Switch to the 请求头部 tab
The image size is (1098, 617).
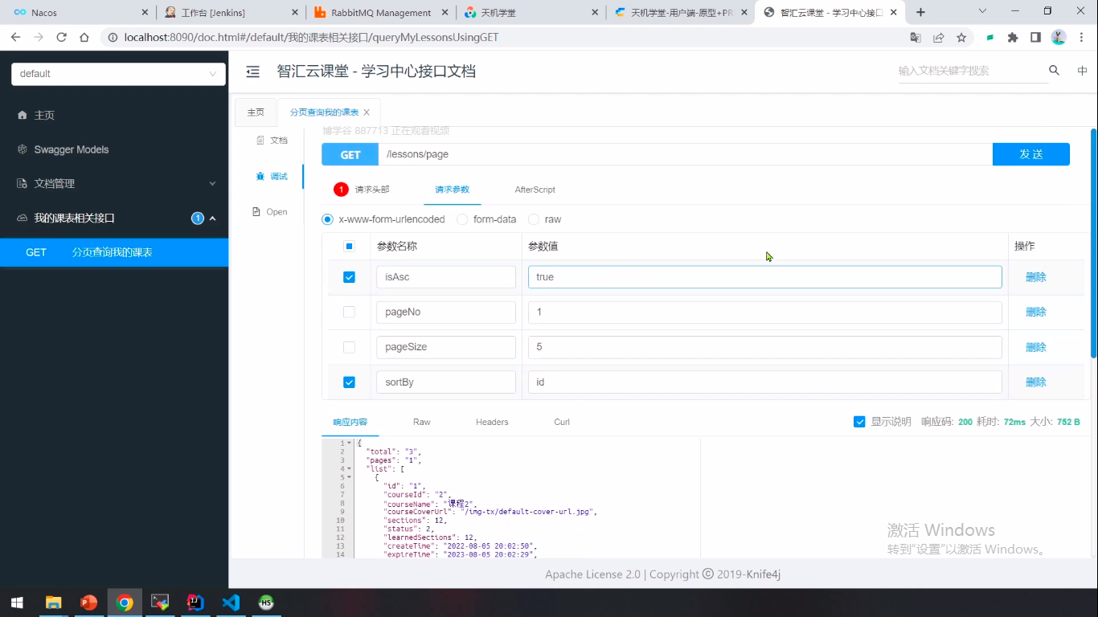(x=372, y=190)
